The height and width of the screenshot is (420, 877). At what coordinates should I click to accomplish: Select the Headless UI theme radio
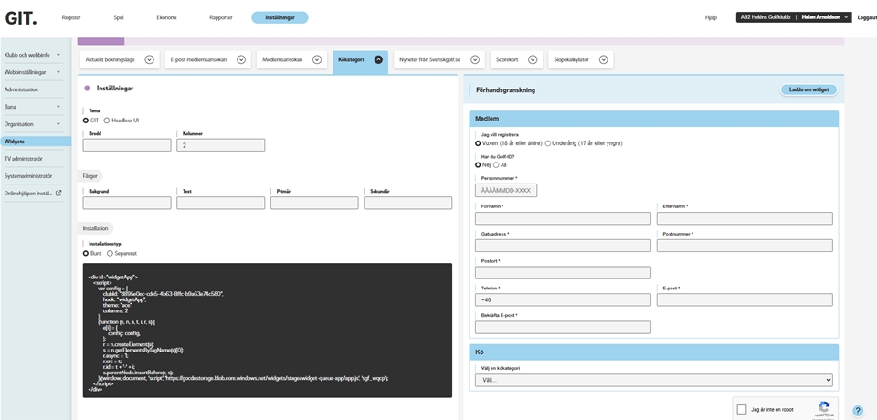tap(107, 121)
